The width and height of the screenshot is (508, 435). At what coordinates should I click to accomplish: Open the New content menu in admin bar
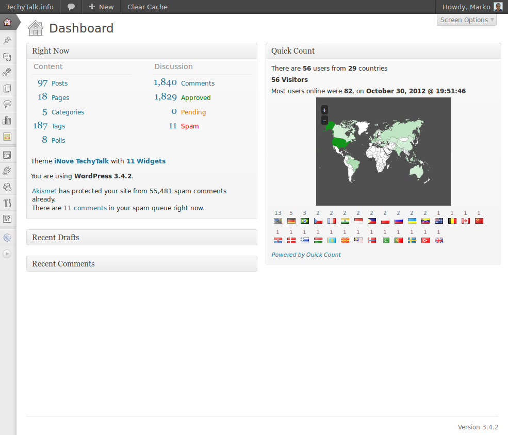pyautogui.click(x=101, y=7)
